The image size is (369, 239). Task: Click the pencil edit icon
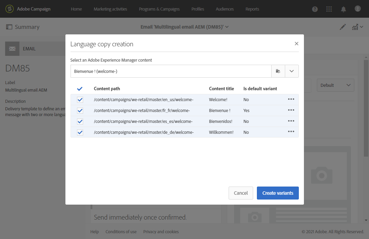[x=343, y=27]
